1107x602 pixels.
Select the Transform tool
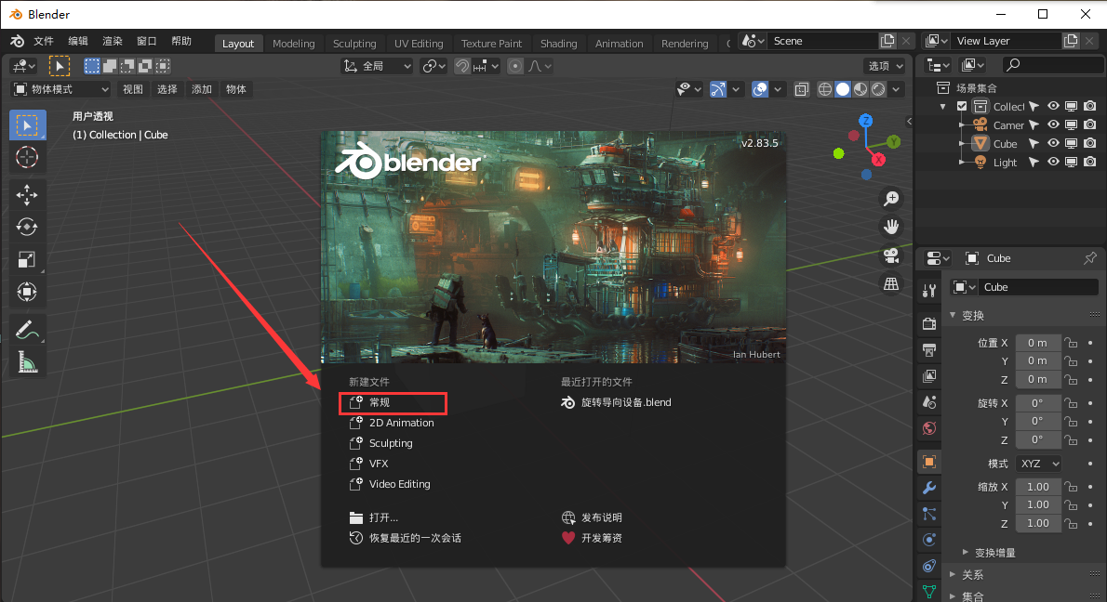point(27,292)
